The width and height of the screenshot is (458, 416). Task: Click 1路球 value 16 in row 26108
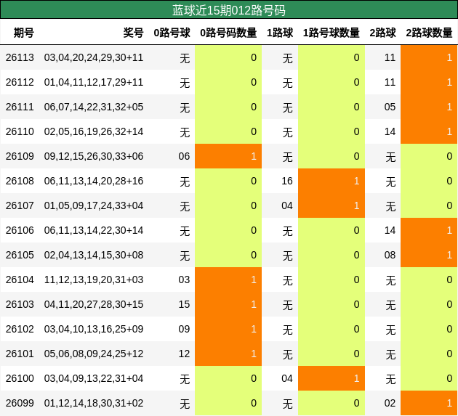click(x=287, y=181)
